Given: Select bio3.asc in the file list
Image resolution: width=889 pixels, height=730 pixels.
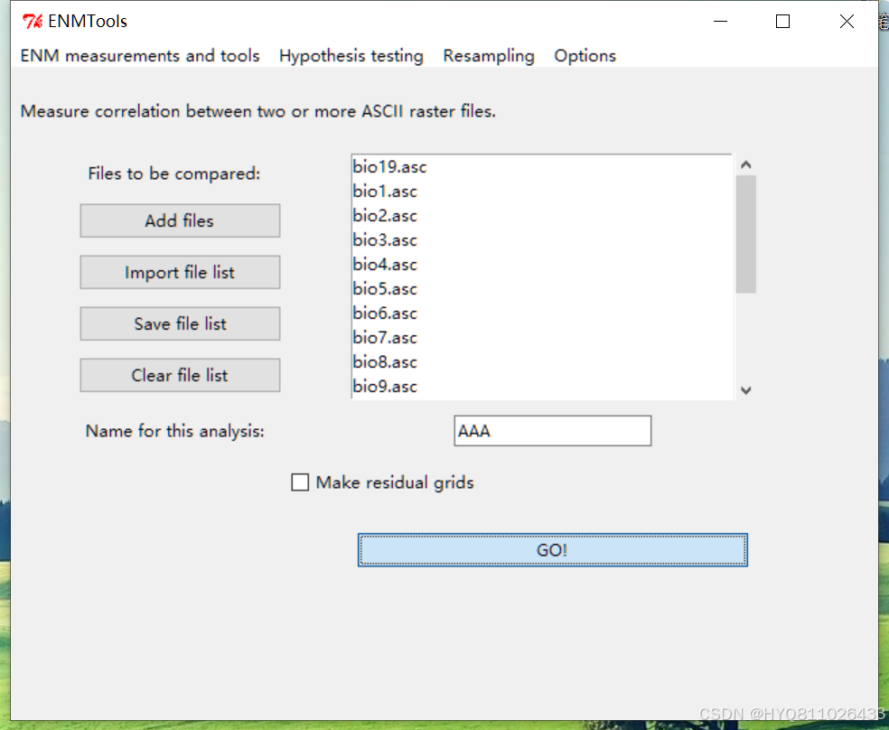Looking at the screenshot, I should click(x=541, y=240).
